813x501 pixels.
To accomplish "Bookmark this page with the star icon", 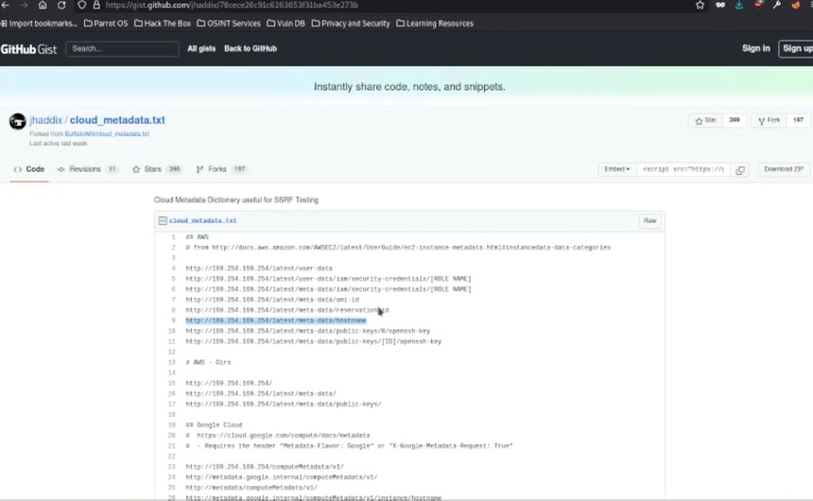I will (x=700, y=5).
